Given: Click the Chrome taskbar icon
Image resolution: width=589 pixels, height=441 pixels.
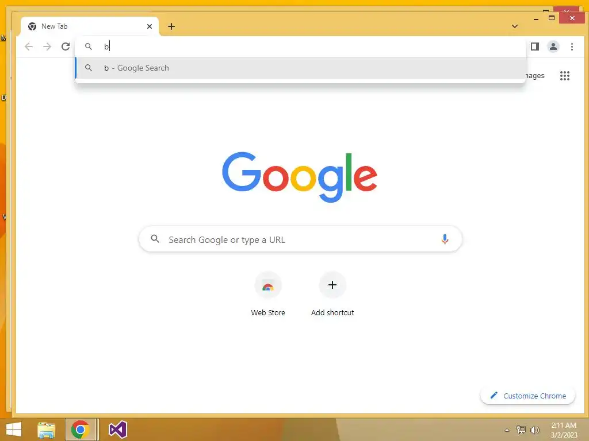Looking at the screenshot, I should [x=80, y=430].
